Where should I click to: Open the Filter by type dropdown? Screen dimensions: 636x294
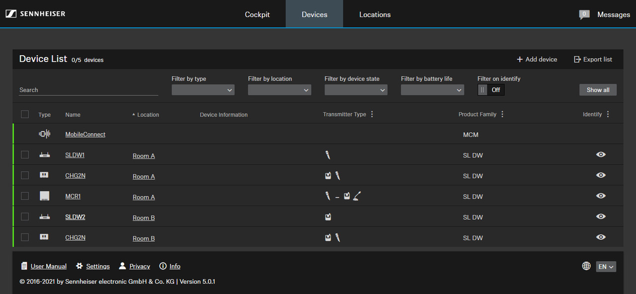[x=203, y=90]
